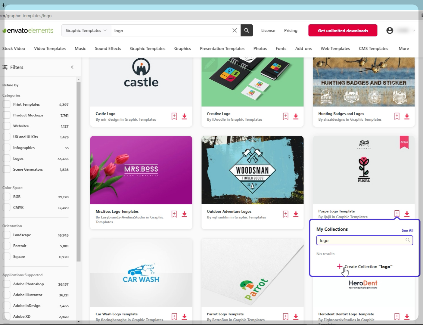The height and width of the screenshot is (325, 423).
Task: Click the Puspa Logo Template bookmark icon
Action: [x=397, y=214]
